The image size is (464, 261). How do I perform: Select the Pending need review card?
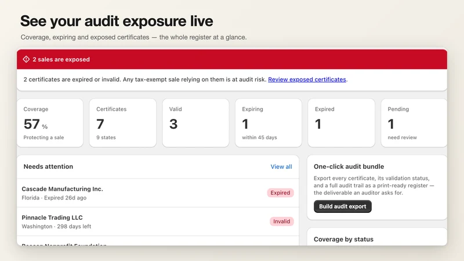pos(414,123)
